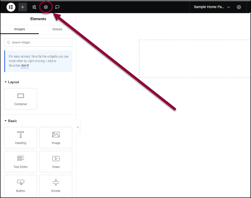Open the Structure layers icon
This screenshot has width=251, height=198.
(46, 7)
